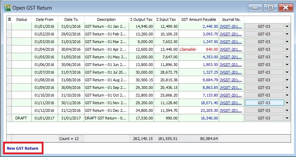Viewport: 296px width, 157px height.
Task: Open journal link for January 2016 return
Action: click(x=231, y=26)
